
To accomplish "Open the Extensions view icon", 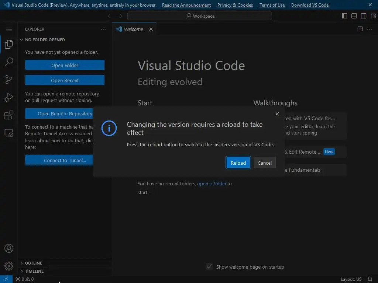I will [9, 115].
